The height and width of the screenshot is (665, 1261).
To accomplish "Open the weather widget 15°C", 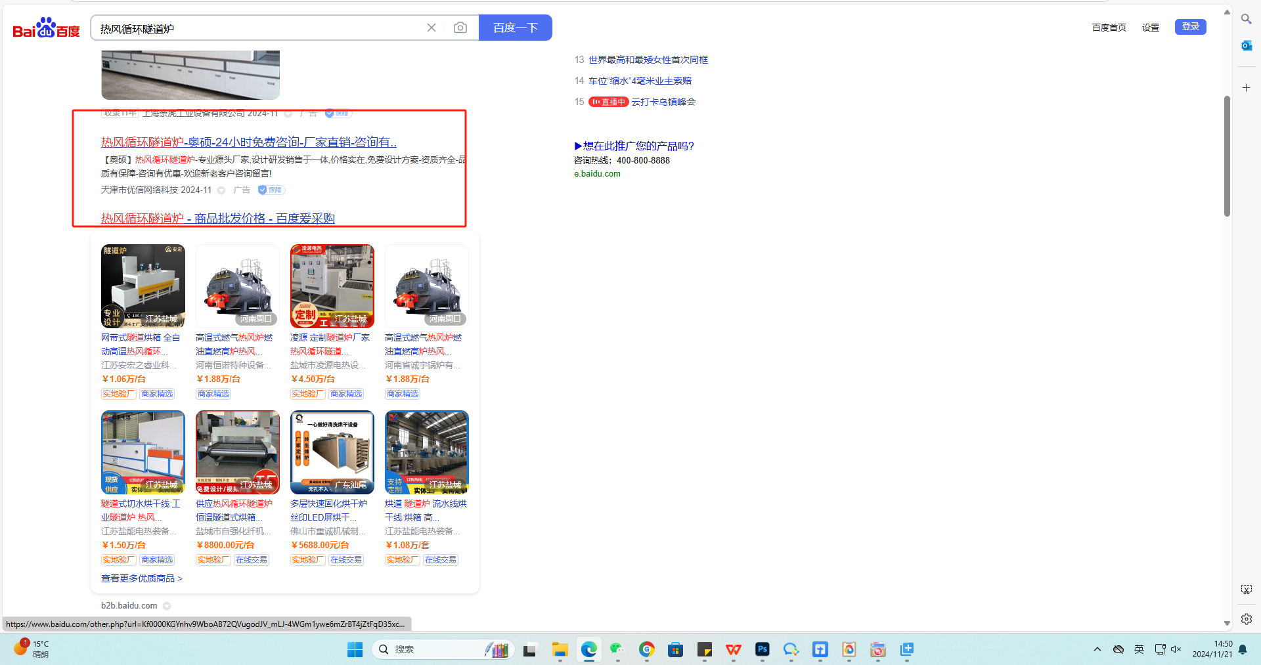I will pos(32,649).
